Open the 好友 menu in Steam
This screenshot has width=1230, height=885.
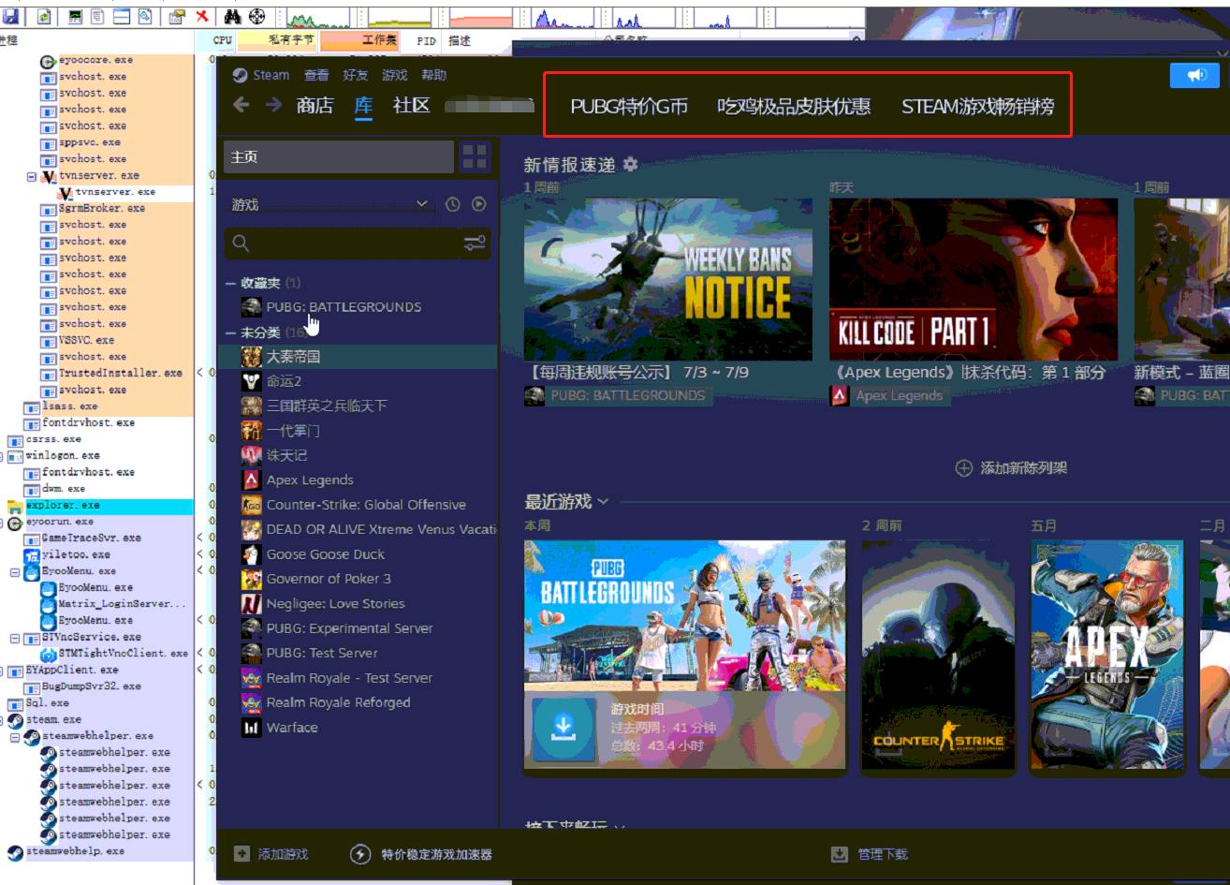(356, 75)
